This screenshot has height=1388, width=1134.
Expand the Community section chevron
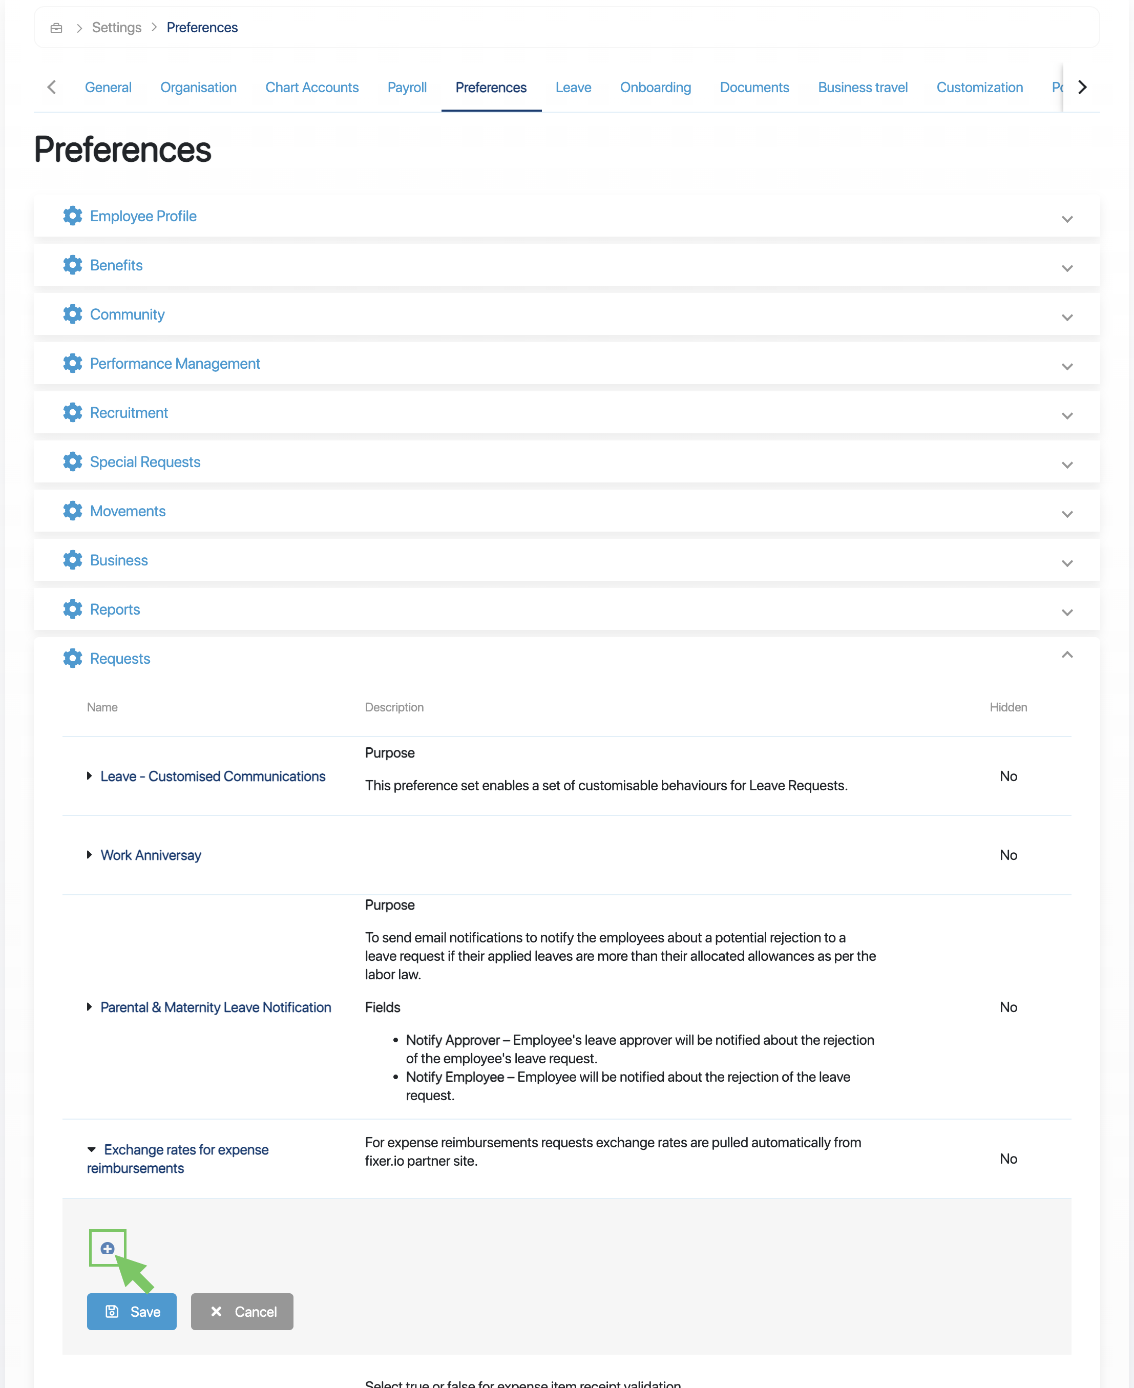point(1067,318)
